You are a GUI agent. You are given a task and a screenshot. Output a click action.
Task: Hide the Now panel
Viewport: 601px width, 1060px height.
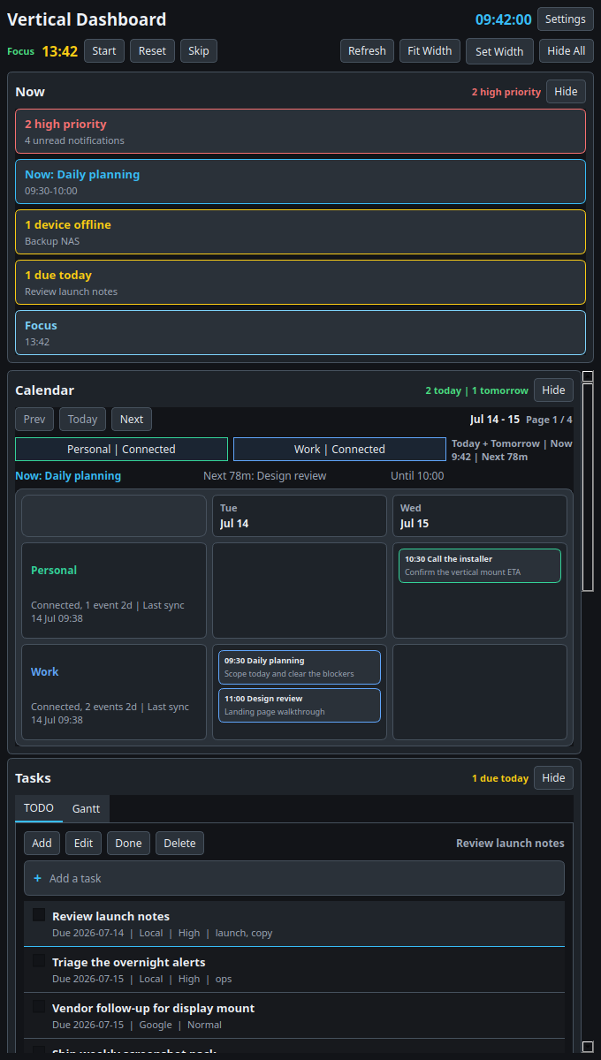point(566,92)
